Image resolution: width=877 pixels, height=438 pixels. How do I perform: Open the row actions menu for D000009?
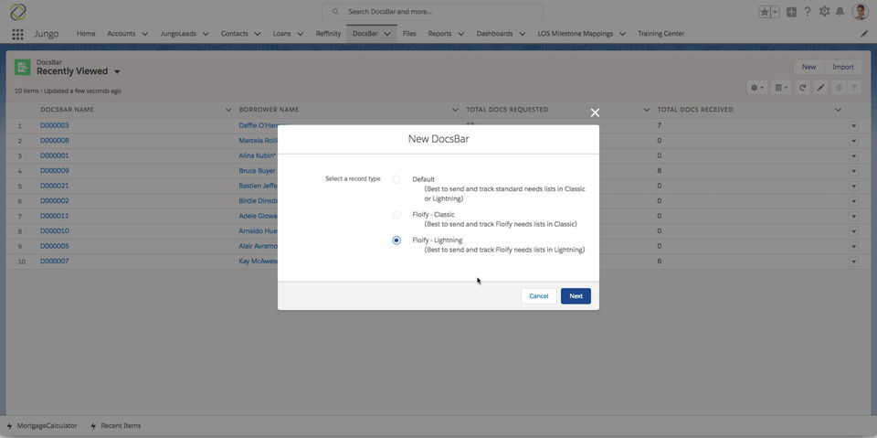tap(853, 171)
